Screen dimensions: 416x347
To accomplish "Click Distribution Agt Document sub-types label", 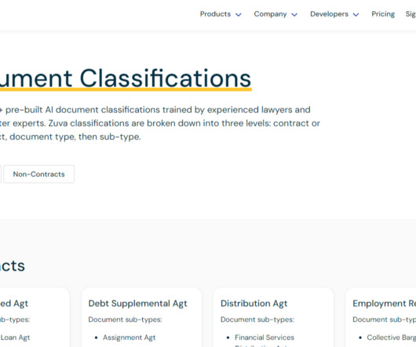I will point(257,320).
